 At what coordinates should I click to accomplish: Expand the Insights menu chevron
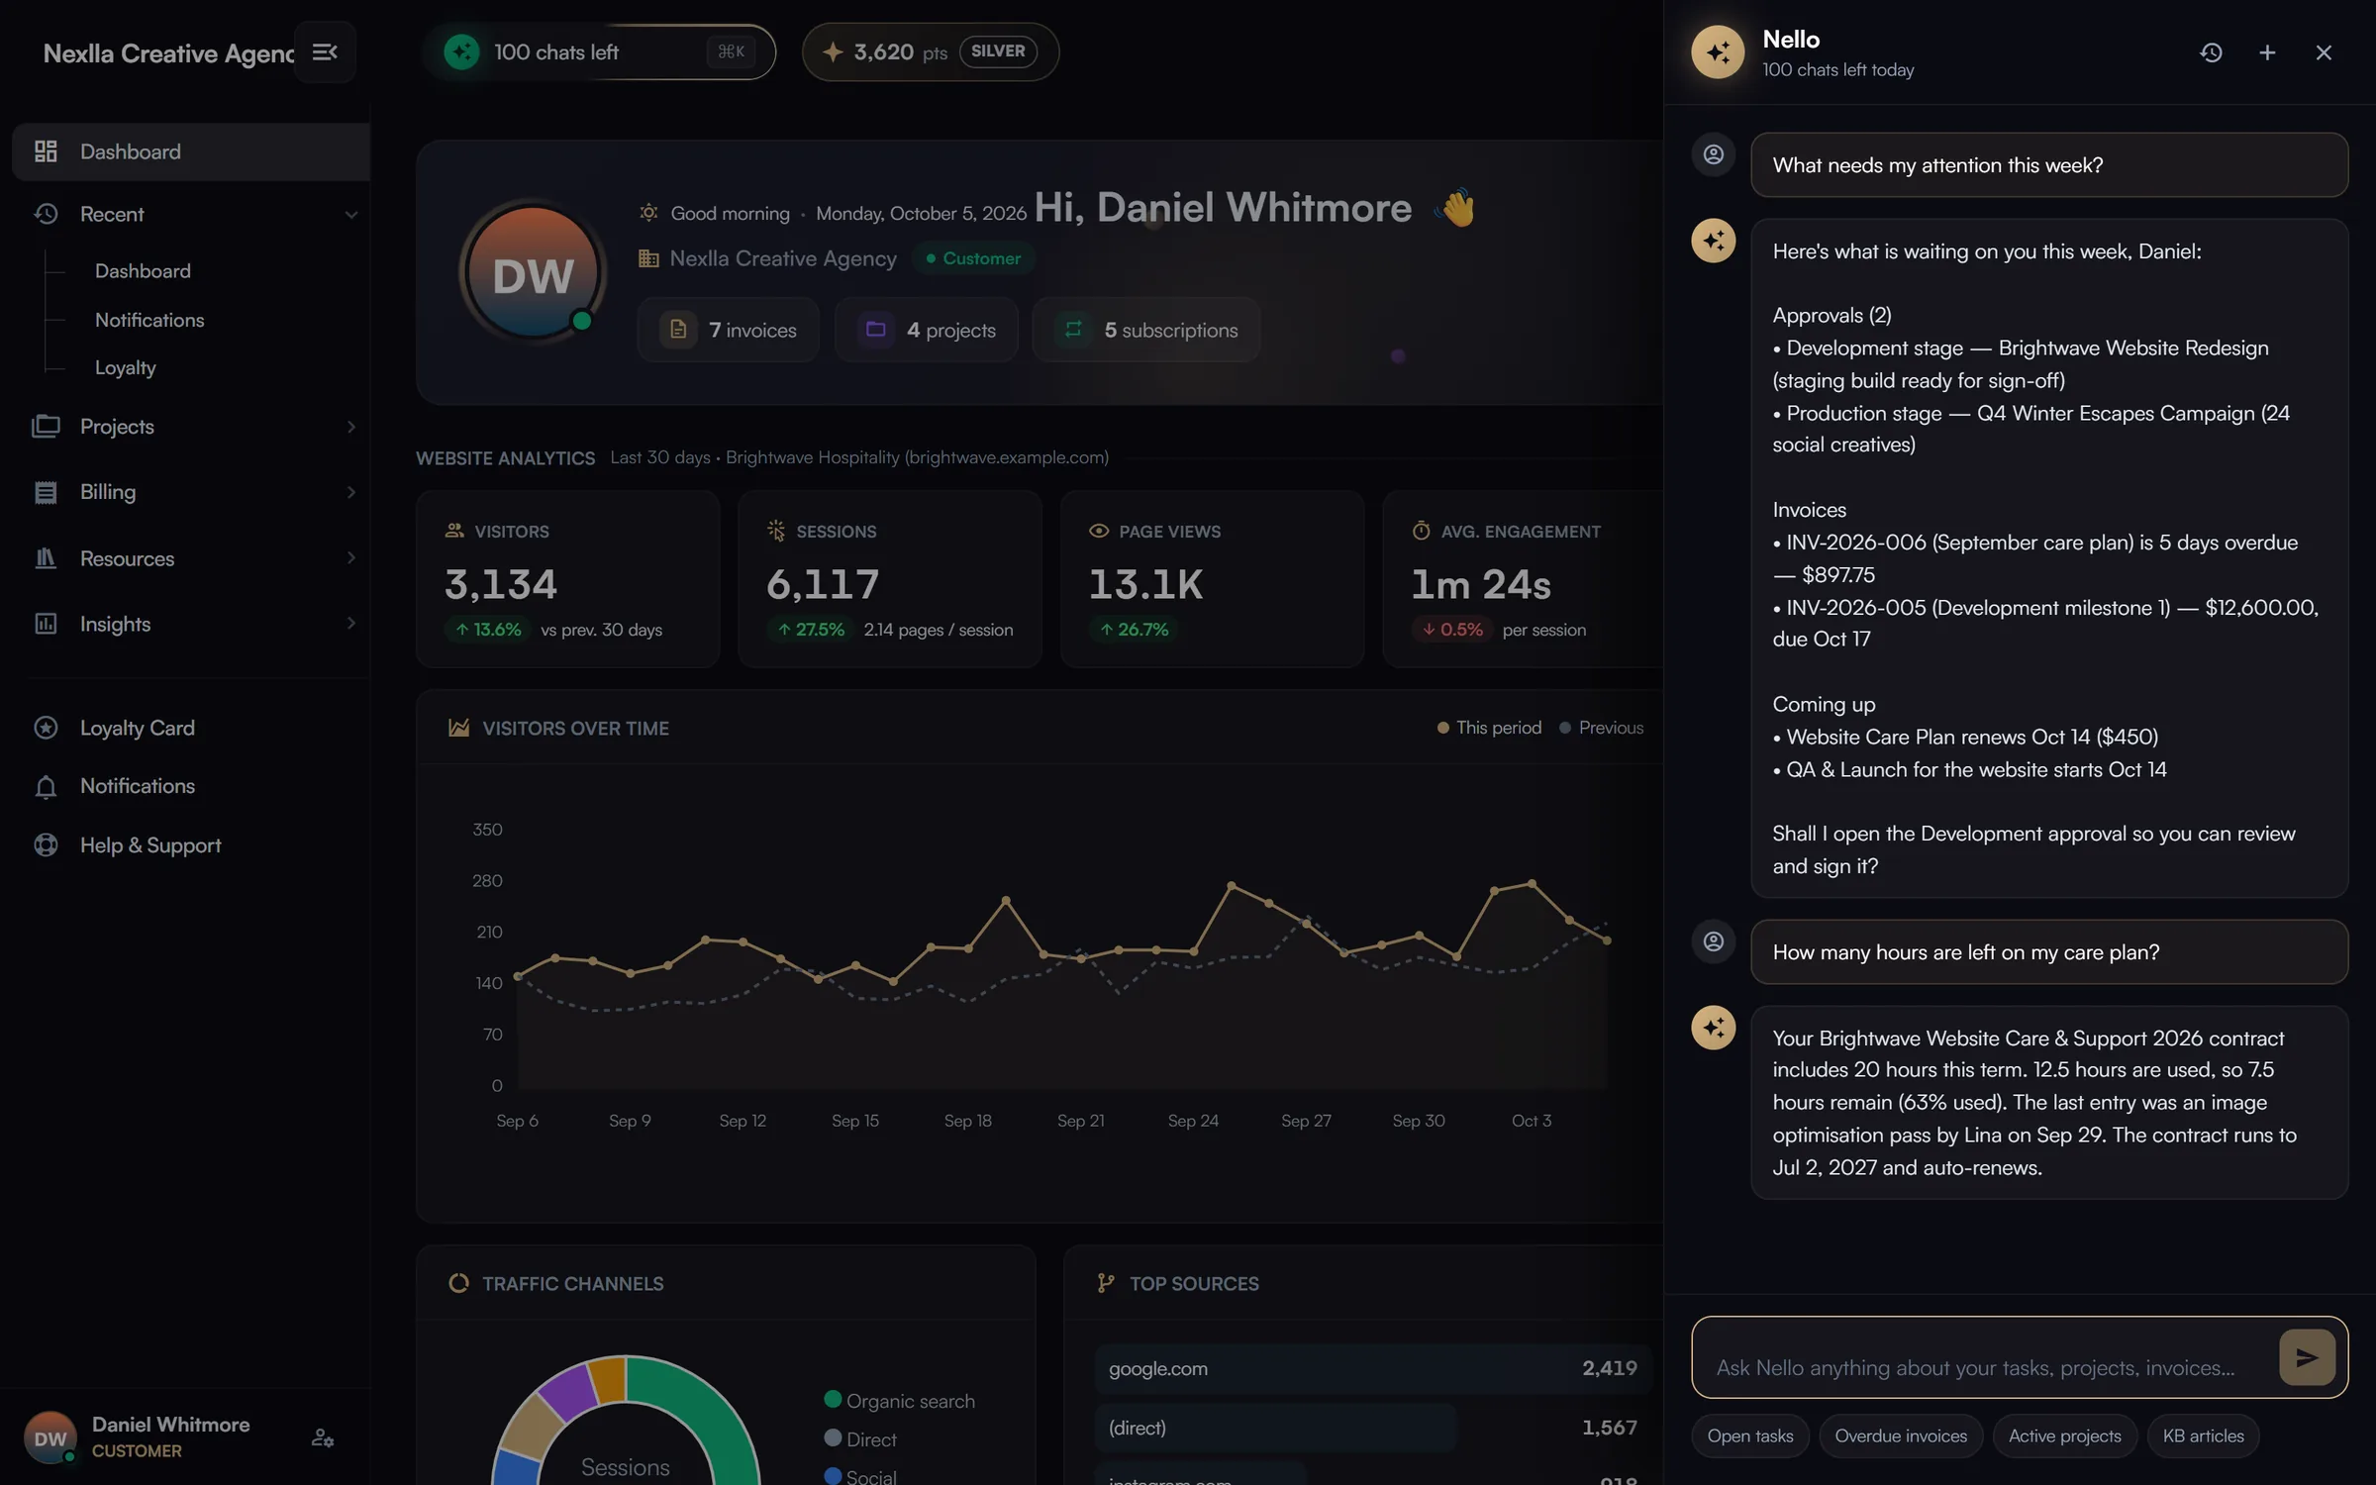tap(350, 624)
